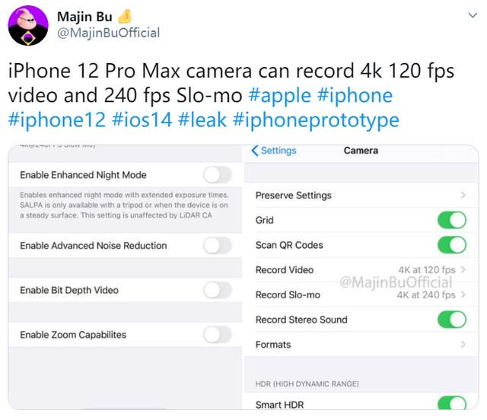The image size is (487, 420).
Task: Open the #apple hashtag link
Action: (x=280, y=95)
